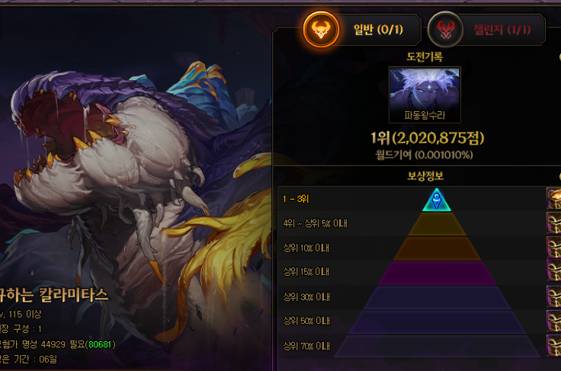This screenshot has width=561, height=371.
Task: Switch to the 챌린지 (1/1) tab
Action: [502, 29]
